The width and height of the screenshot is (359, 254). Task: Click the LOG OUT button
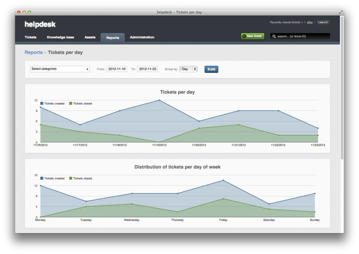[323, 22]
